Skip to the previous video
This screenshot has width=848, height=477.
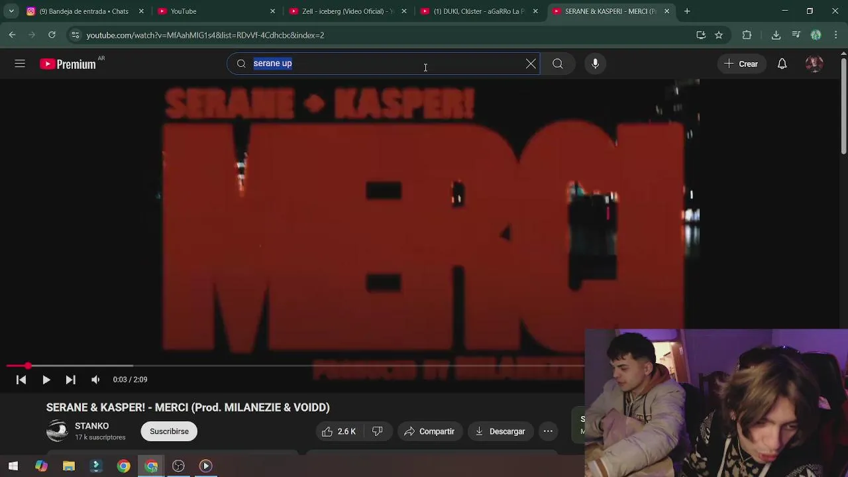(x=21, y=380)
